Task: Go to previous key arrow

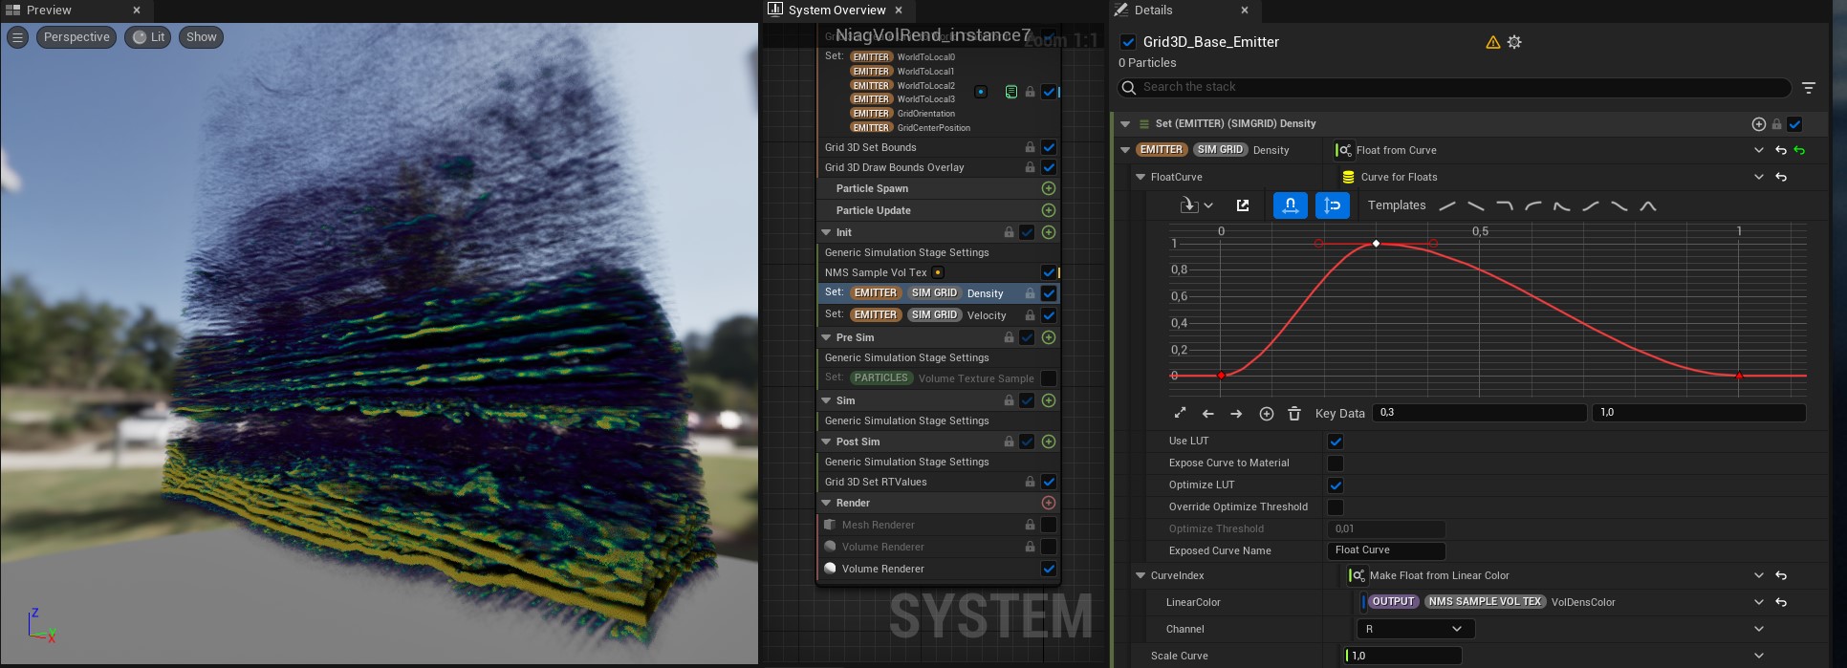Action: (x=1208, y=414)
